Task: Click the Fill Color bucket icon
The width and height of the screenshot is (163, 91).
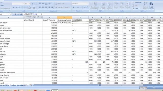Action: pyautogui.click(x=30, y=7)
